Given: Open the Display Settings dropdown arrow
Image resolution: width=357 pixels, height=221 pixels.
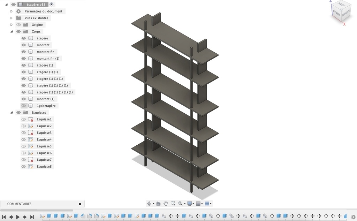Looking at the screenshot, I should [193, 204].
